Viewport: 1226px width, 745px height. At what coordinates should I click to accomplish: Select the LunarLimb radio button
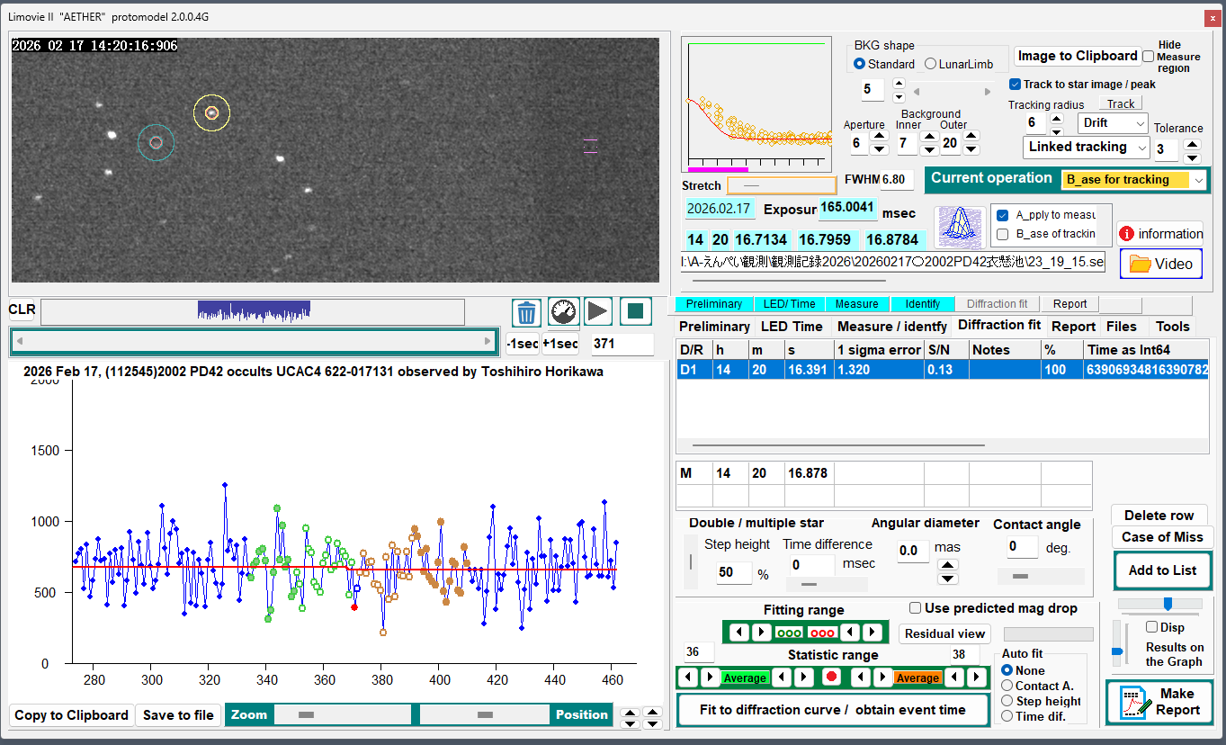click(931, 64)
